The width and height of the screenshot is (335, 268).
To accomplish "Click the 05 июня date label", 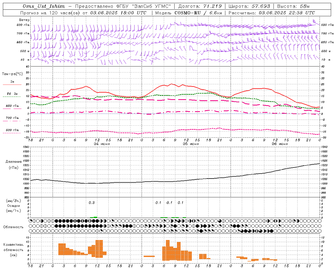I will tap(191, 144).
